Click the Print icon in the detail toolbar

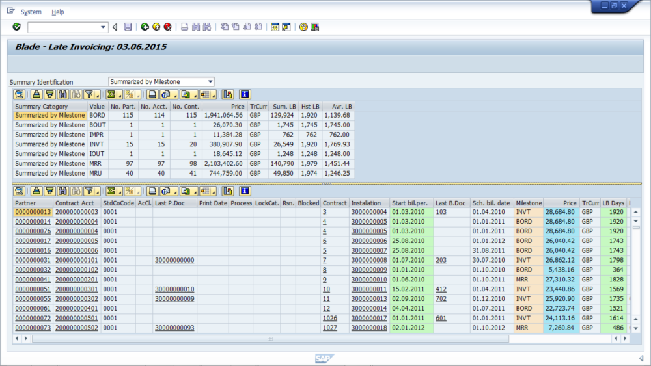click(152, 191)
